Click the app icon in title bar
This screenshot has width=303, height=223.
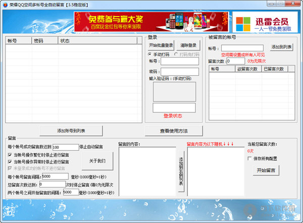[x=5, y=4]
